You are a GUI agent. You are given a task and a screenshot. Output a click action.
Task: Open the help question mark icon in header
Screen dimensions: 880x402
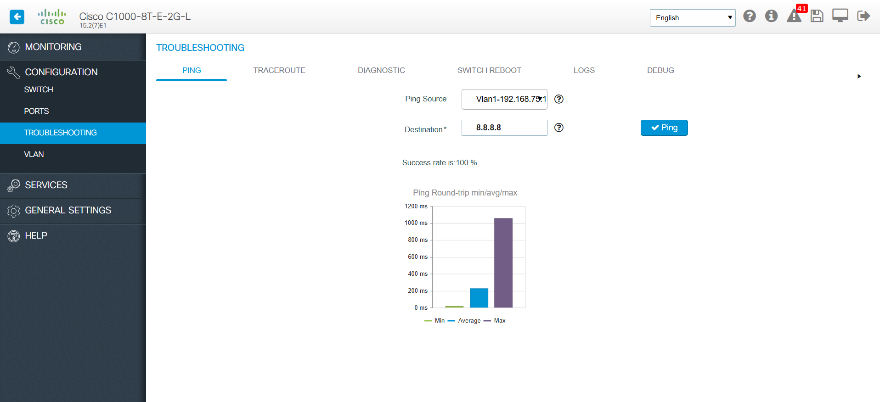750,16
